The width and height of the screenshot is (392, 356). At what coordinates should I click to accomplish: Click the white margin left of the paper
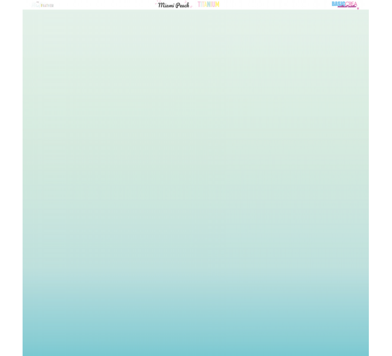coord(11,178)
